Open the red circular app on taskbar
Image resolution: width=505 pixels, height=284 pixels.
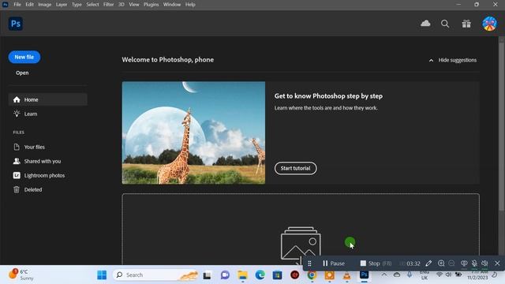pos(294,275)
